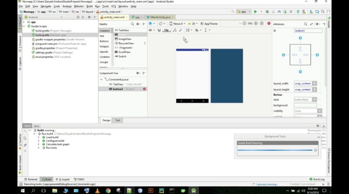Click Zoom to Fit Screen icon
This screenshot has width=349, height=194.
point(262,24)
